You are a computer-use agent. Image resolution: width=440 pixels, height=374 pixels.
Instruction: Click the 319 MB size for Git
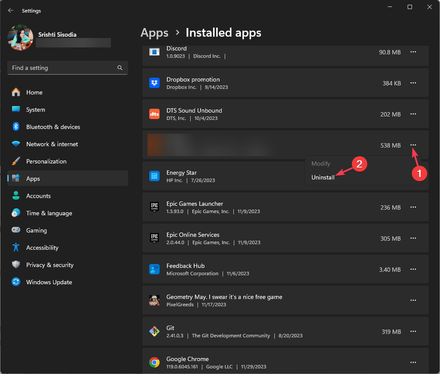[x=391, y=332]
